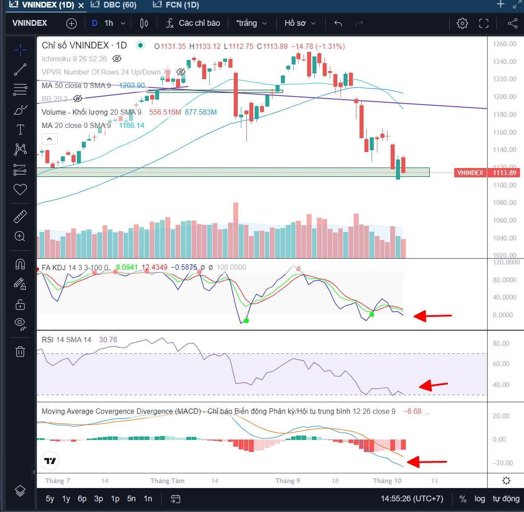This screenshot has height=512, width=524.
Task: Toggle magnet mode for drawings
Action: tap(20, 264)
